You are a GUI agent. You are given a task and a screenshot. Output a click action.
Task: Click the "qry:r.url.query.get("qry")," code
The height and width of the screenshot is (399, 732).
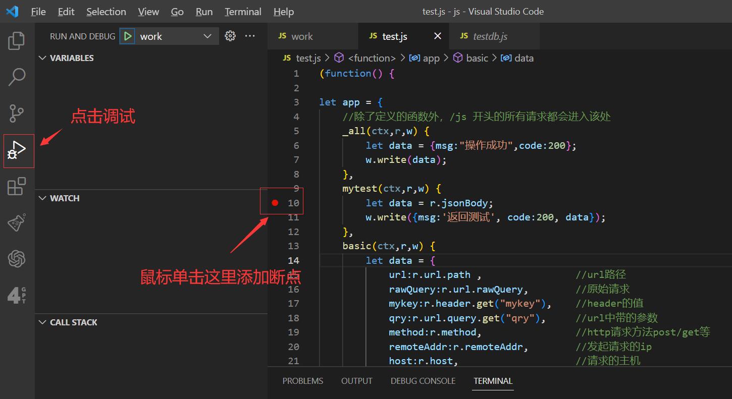(467, 318)
